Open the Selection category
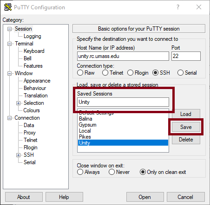 click(33, 103)
